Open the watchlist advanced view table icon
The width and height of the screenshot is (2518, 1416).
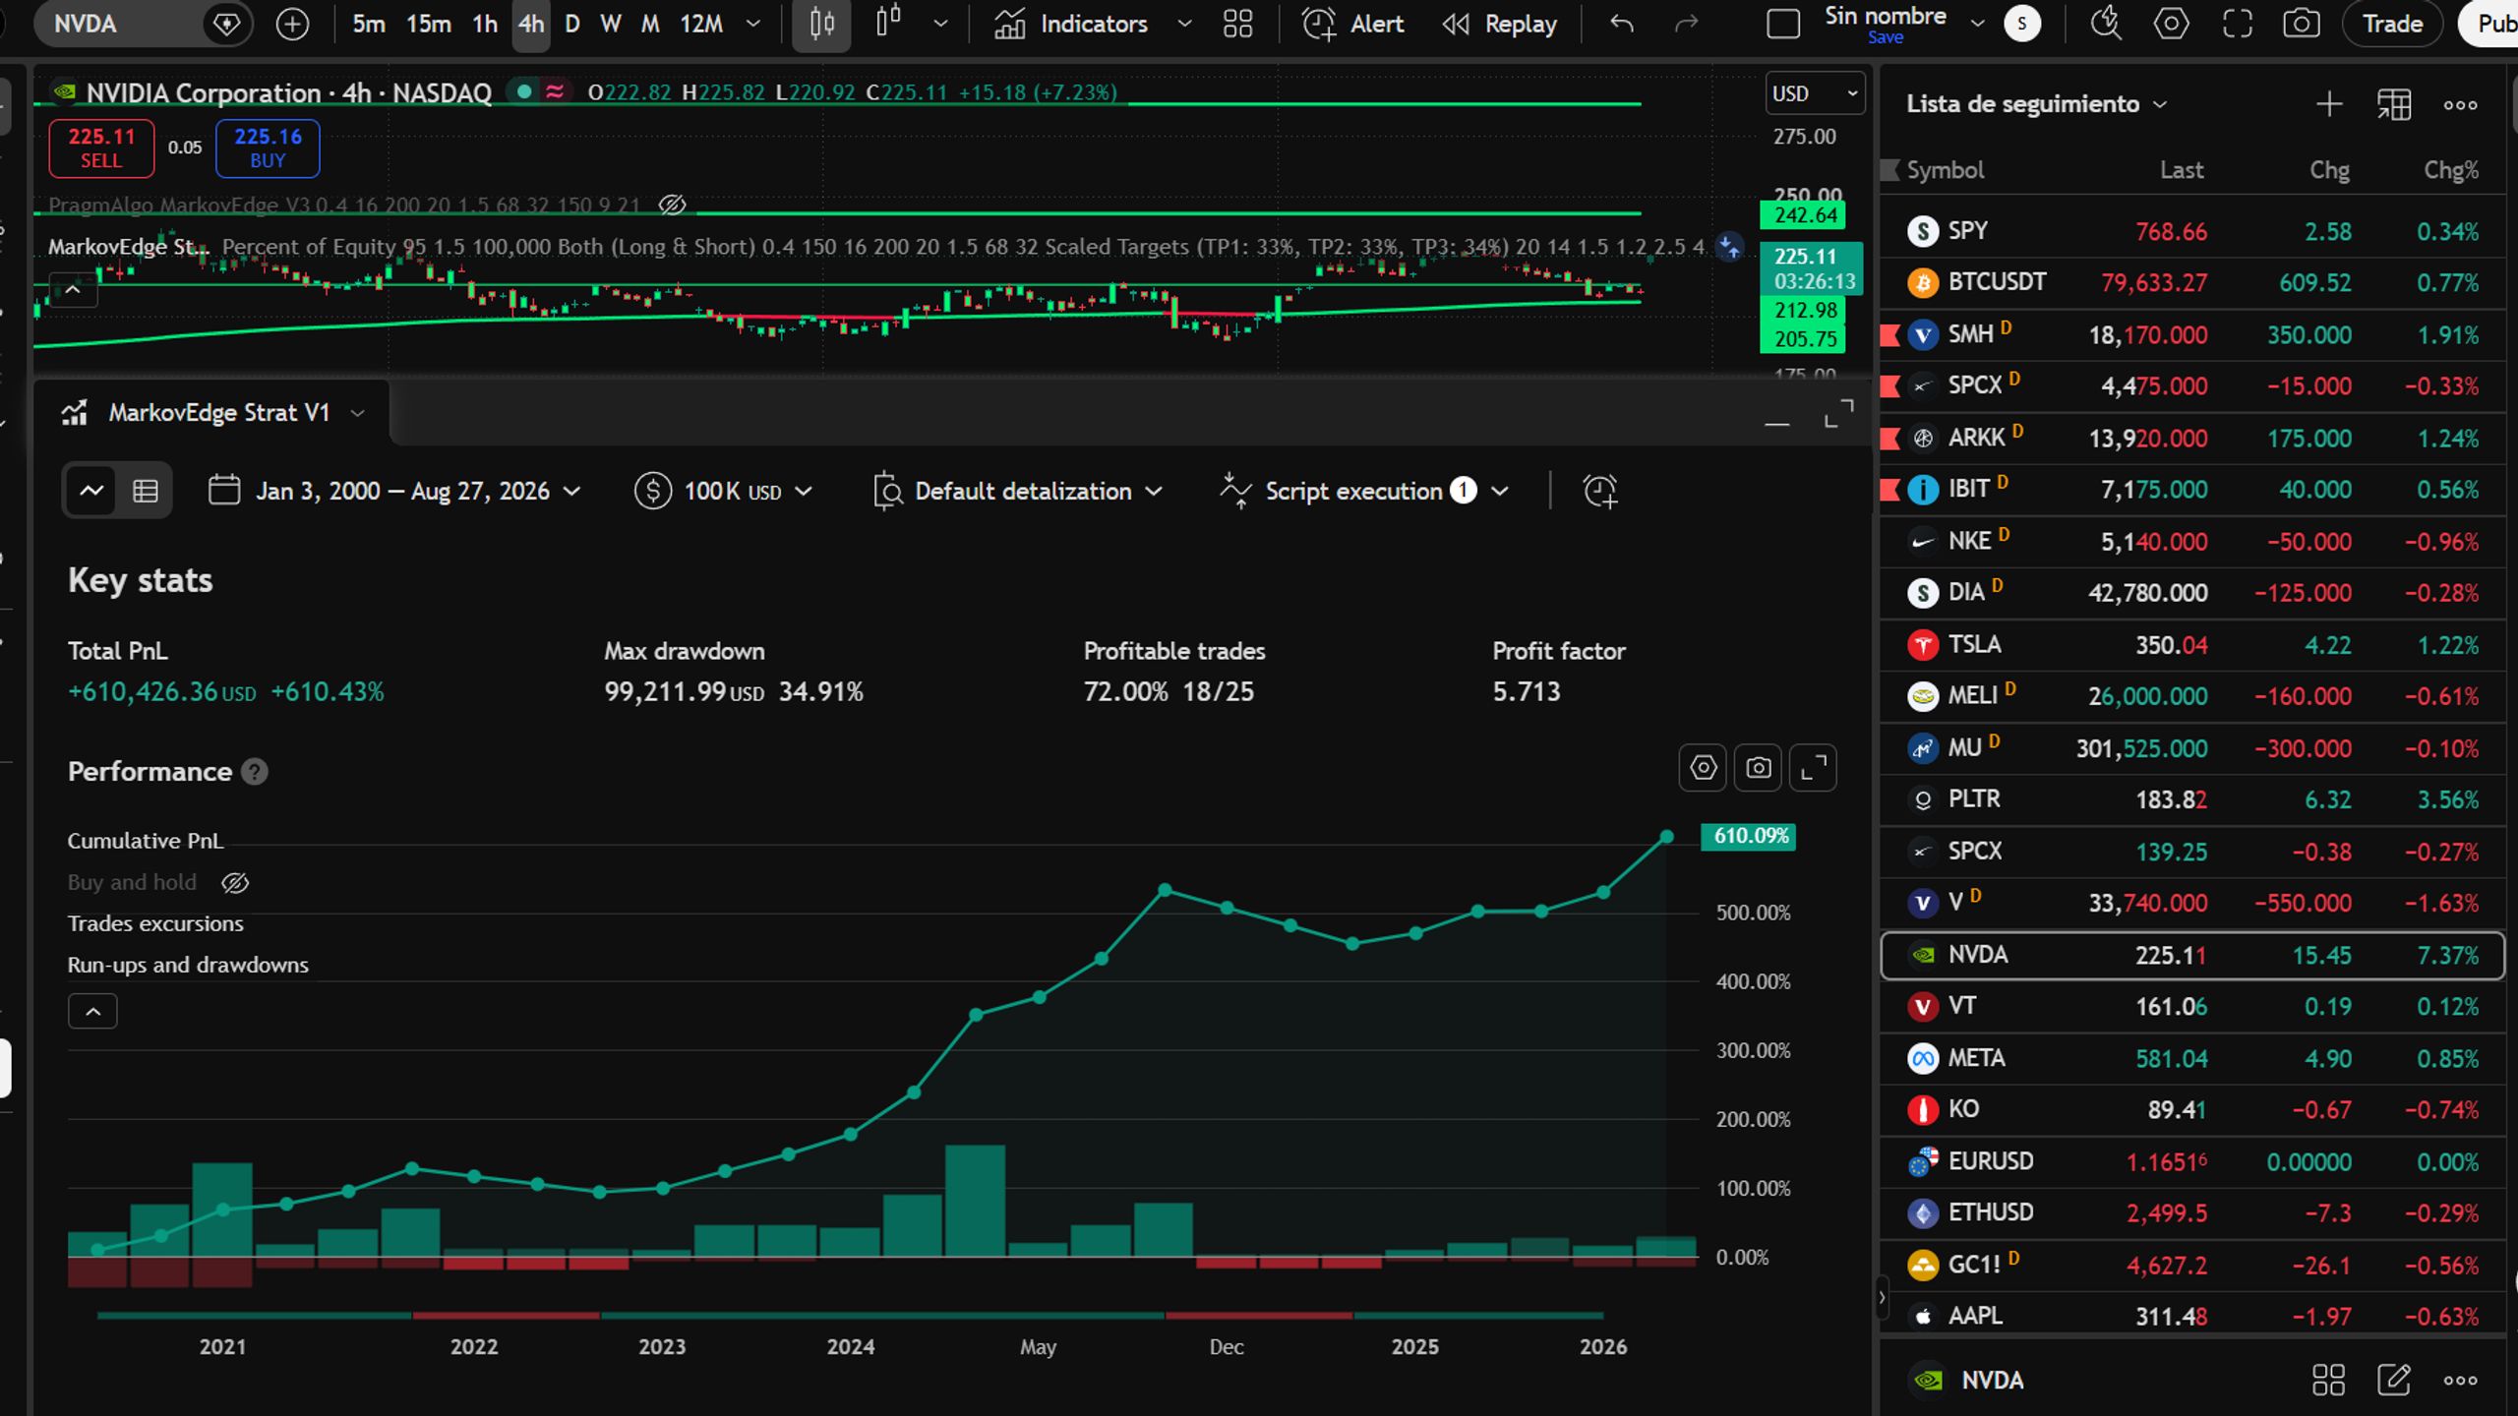(x=2394, y=104)
